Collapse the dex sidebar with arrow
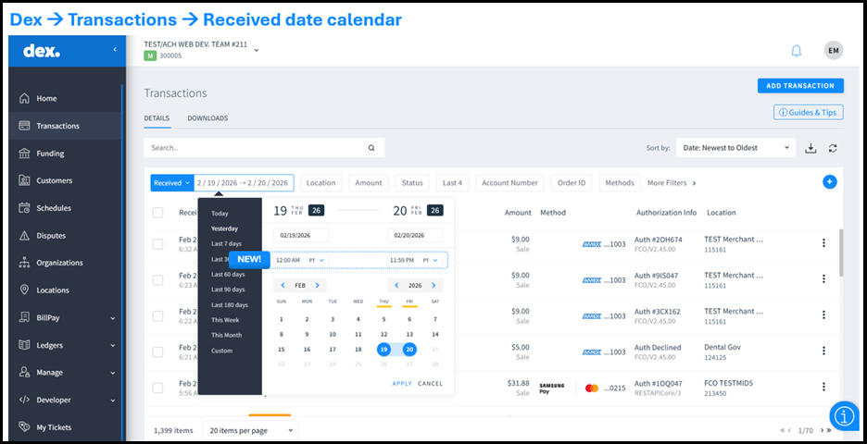 click(x=115, y=49)
